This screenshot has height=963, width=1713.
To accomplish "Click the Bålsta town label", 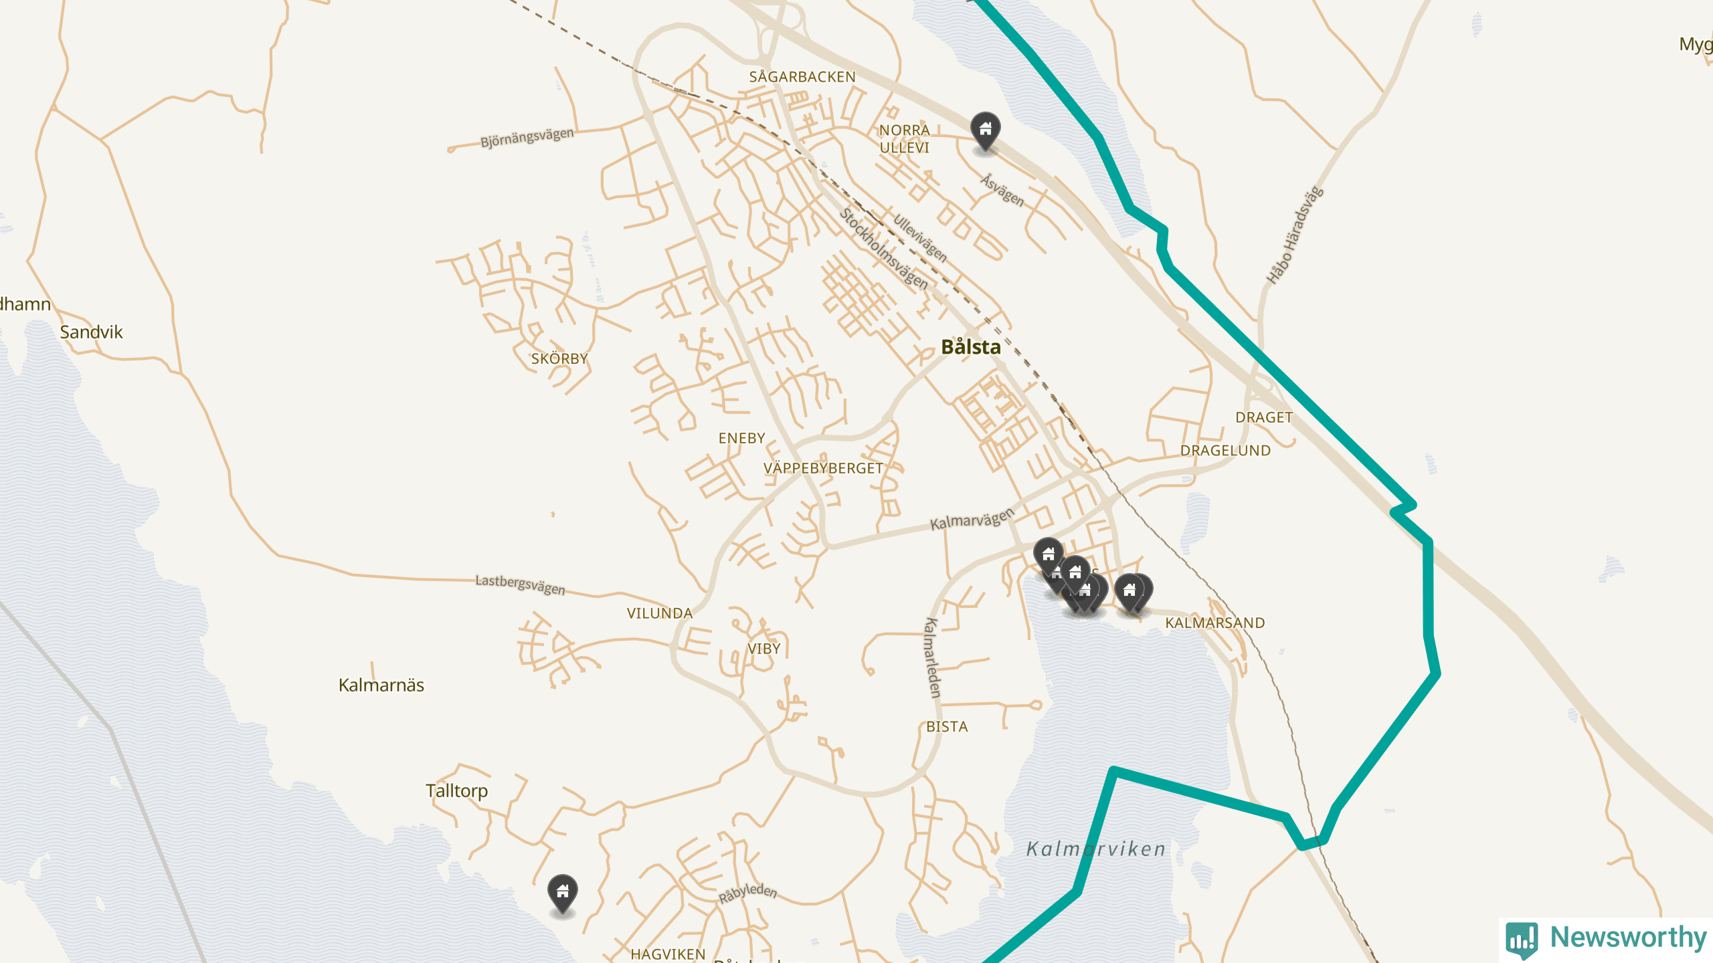I will (x=971, y=346).
